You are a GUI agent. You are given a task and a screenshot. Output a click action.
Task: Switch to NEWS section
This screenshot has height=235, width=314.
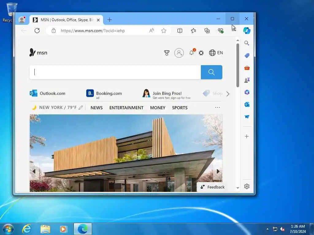pyautogui.click(x=97, y=108)
